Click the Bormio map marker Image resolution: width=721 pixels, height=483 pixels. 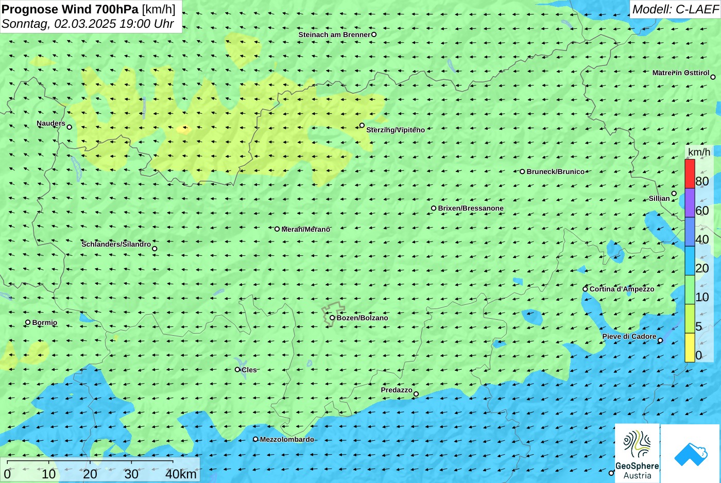pyautogui.click(x=28, y=322)
